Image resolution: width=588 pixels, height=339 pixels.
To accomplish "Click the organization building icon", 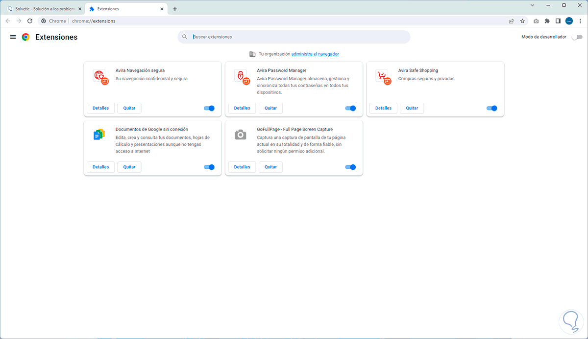I will pos(252,54).
